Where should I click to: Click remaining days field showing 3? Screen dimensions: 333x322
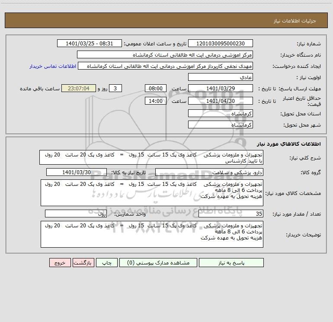[x=115, y=88]
